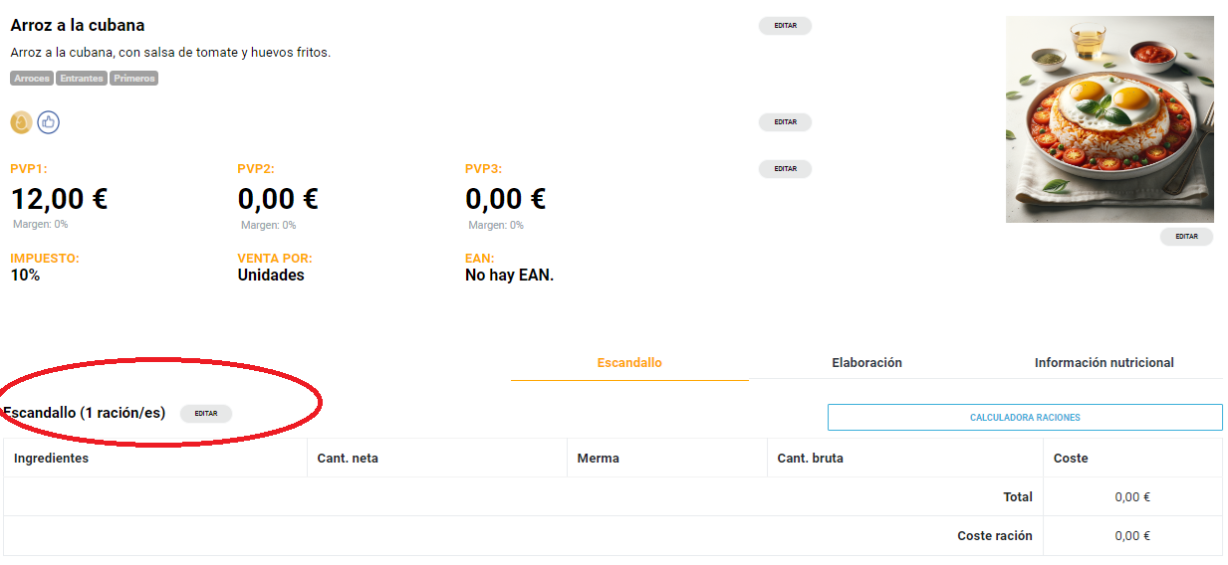Select the Arroces category tag
1228x565 pixels.
coord(32,79)
